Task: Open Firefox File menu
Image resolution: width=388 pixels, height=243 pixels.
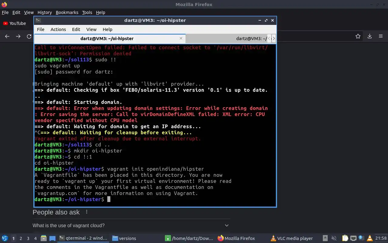Action: coord(5,12)
